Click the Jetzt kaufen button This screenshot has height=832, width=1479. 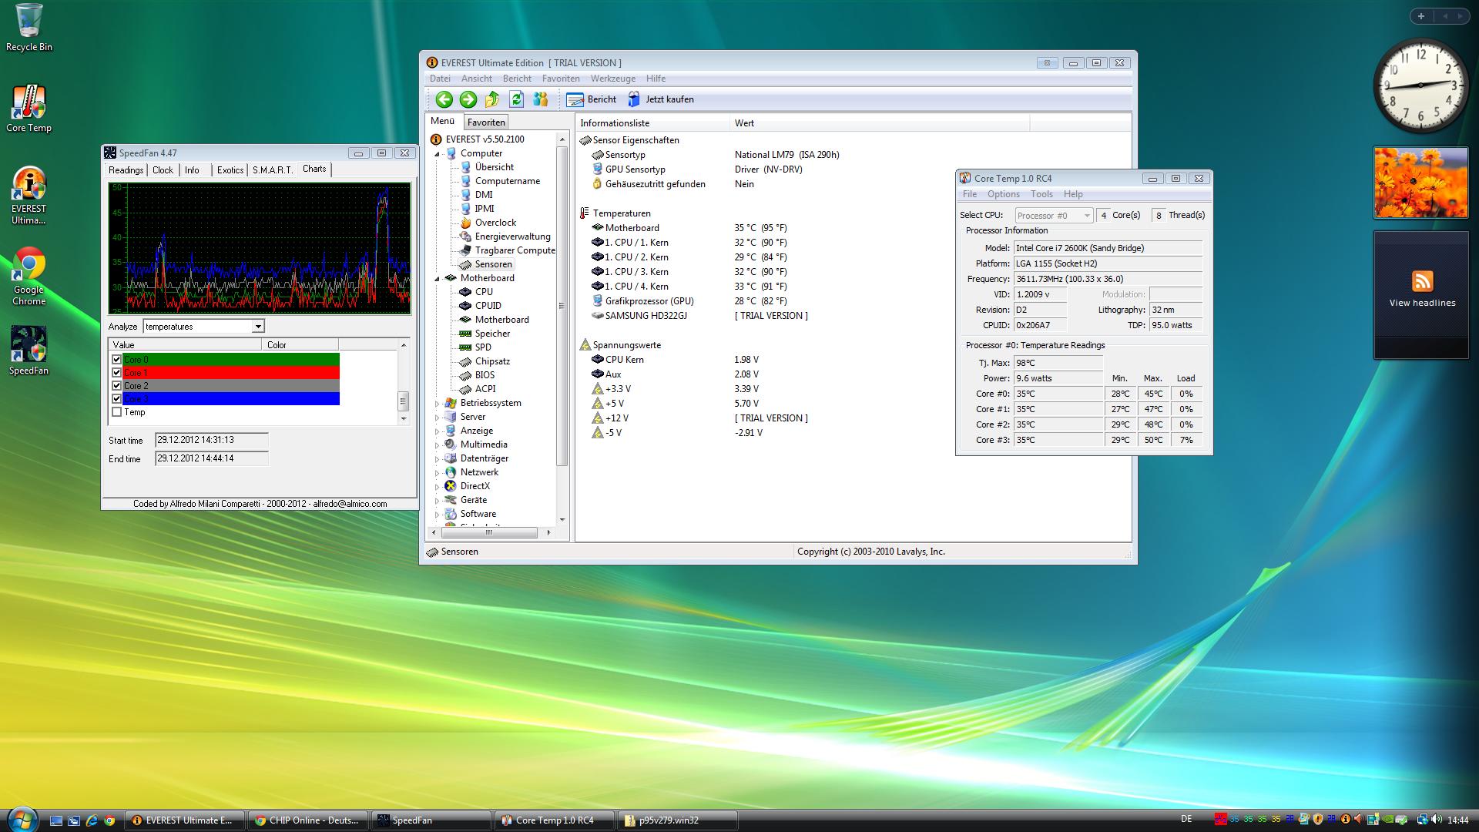point(661,99)
